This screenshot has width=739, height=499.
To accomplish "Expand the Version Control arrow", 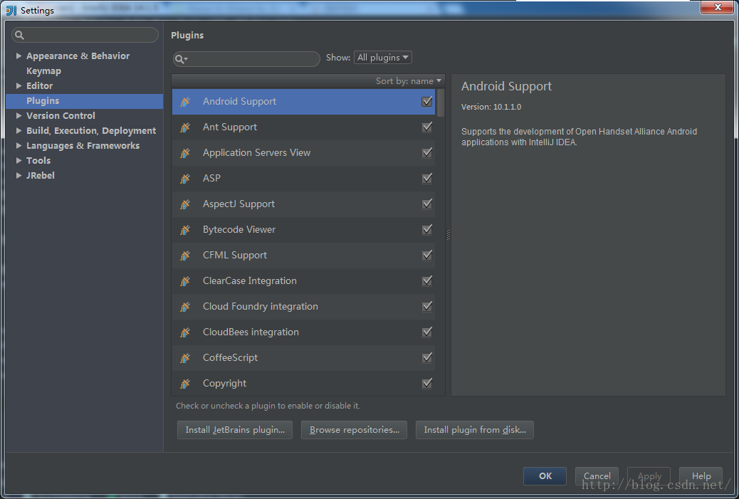I will point(19,115).
